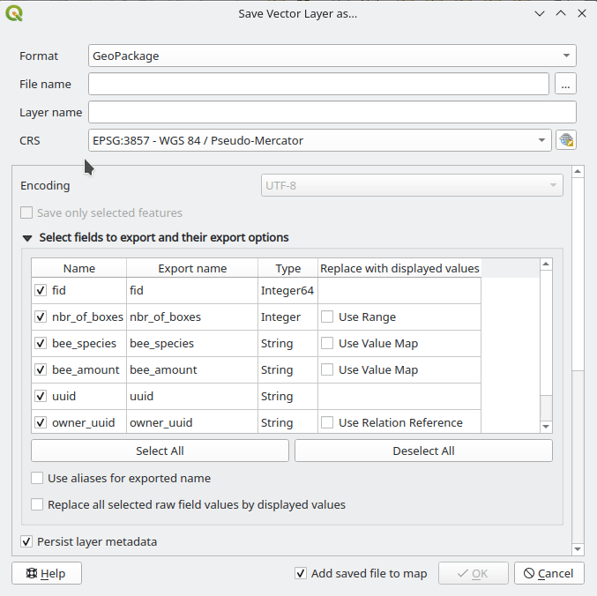Click into the Layer name field
Viewport: 597px width, 596px height.
click(332, 112)
